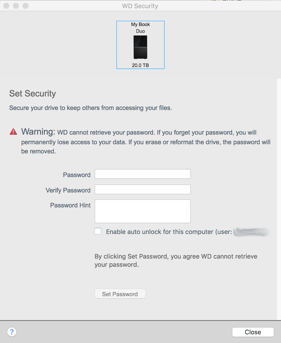The height and width of the screenshot is (343, 281).
Task: Click the "My Book" drive name text
Action: point(140,25)
